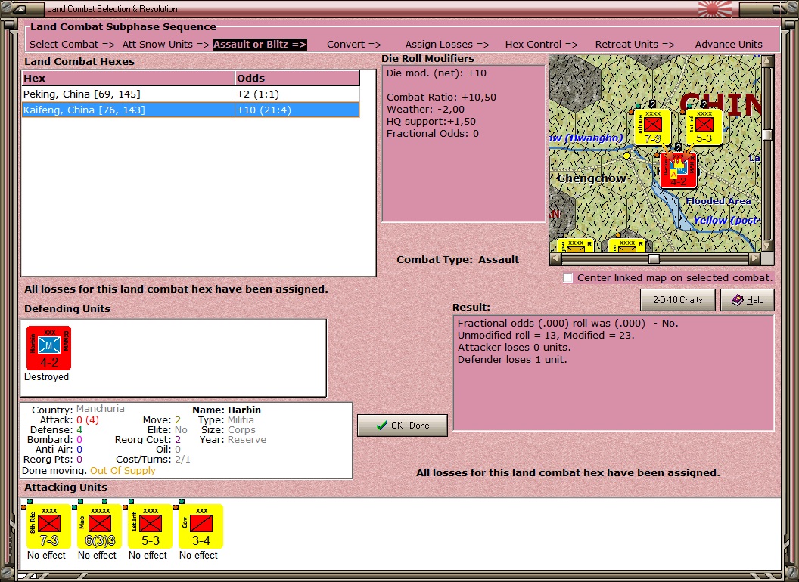Click the Weather: -2,00 modifier line
The width and height of the screenshot is (799, 582).
pyautogui.click(x=425, y=110)
